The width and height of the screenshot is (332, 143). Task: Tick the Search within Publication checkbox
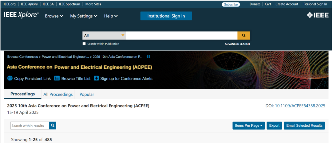tap(84, 44)
